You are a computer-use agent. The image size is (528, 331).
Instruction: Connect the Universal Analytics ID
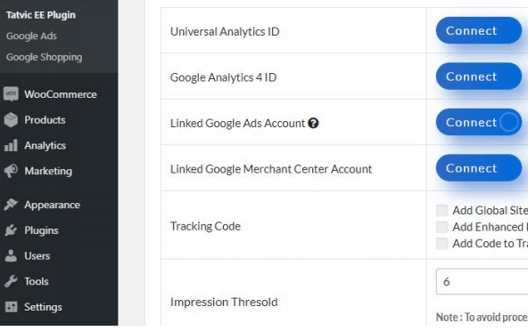[x=479, y=30]
